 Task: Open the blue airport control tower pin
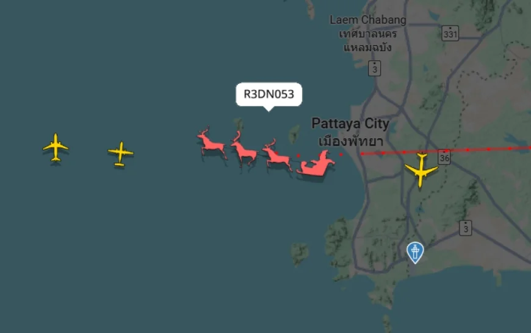point(415,252)
